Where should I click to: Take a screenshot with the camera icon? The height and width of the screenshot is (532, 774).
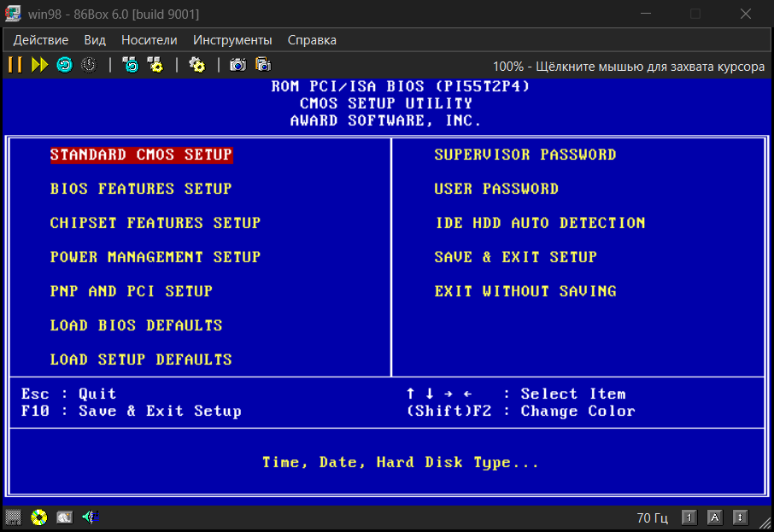[x=238, y=65]
